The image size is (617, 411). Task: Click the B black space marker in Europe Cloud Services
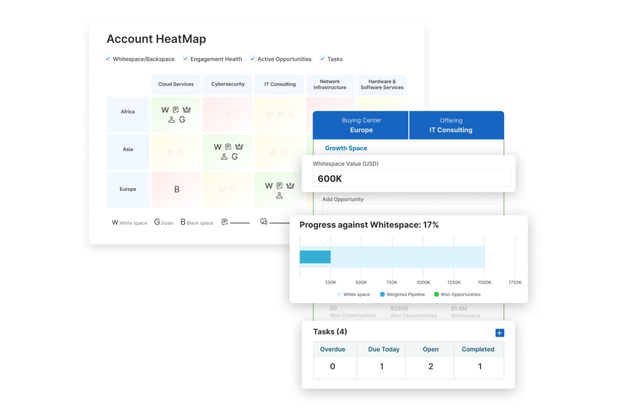[176, 189]
